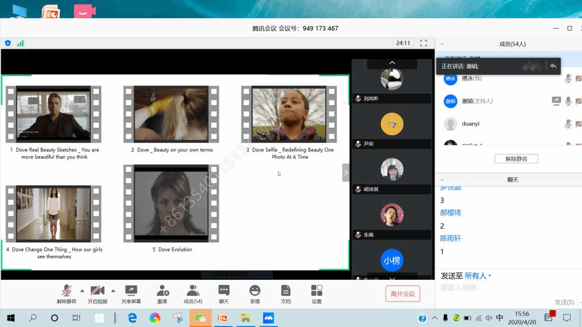The width and height of the screenshot is (582, 327).
Task: Open the 发送至 所有人 recipient dropdown
Action: pyautogui.click(x=477, y=276)
